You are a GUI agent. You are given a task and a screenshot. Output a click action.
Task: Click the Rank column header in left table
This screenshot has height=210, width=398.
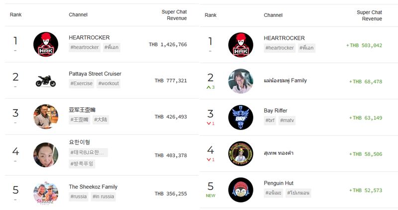16,15
